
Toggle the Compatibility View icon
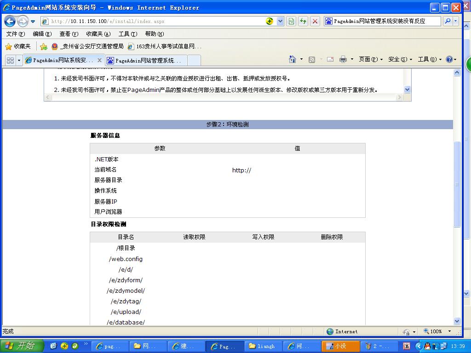[x=291, y=21]
